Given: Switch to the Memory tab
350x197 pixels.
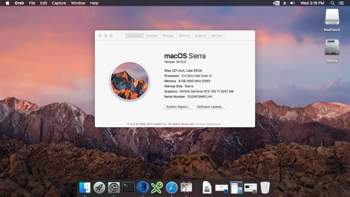Looking at the screenshot, I should click(184, 36).
